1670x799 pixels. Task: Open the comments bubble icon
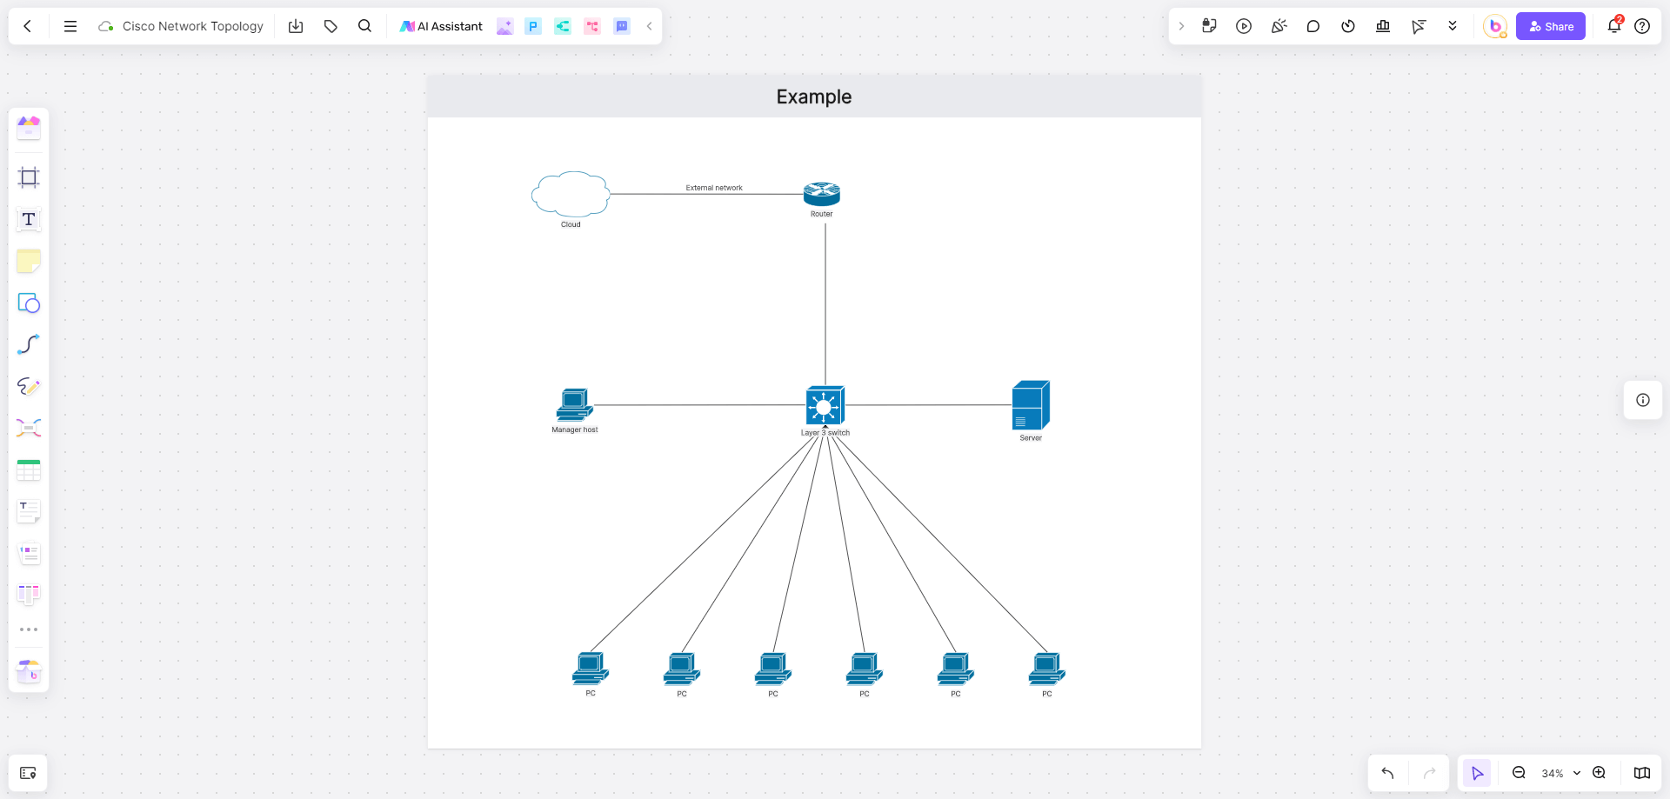(x=1313, y=26)
